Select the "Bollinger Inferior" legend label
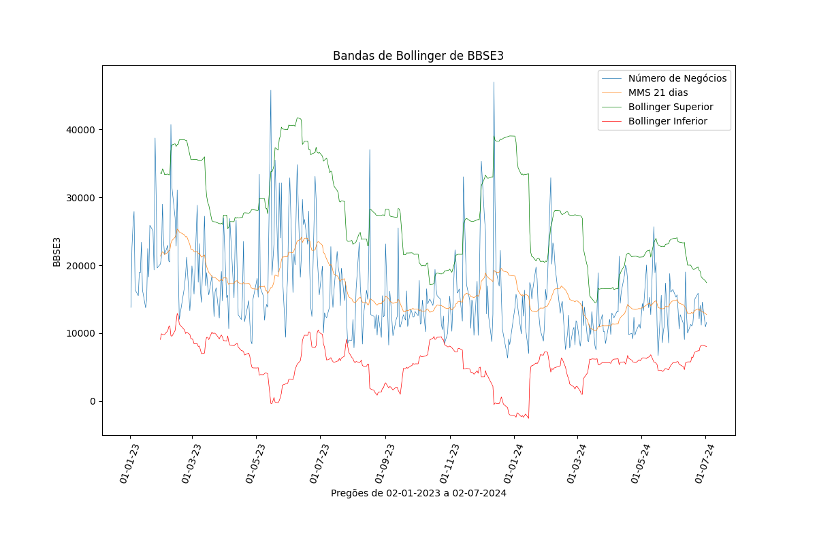 667,121
